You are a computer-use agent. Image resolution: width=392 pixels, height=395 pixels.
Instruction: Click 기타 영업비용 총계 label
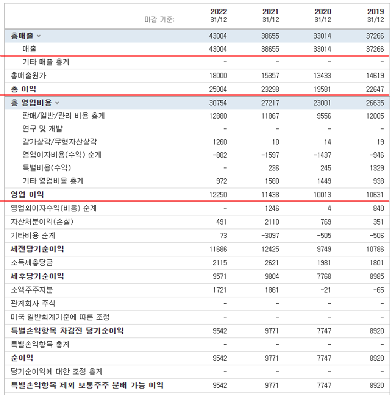[53, 181]
